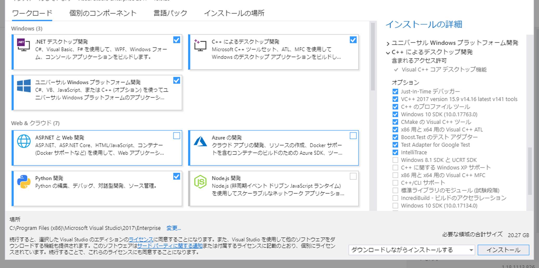Click the workload list vertical scrollbar
This screenshot has height=268, width=539.
(373, 57)
